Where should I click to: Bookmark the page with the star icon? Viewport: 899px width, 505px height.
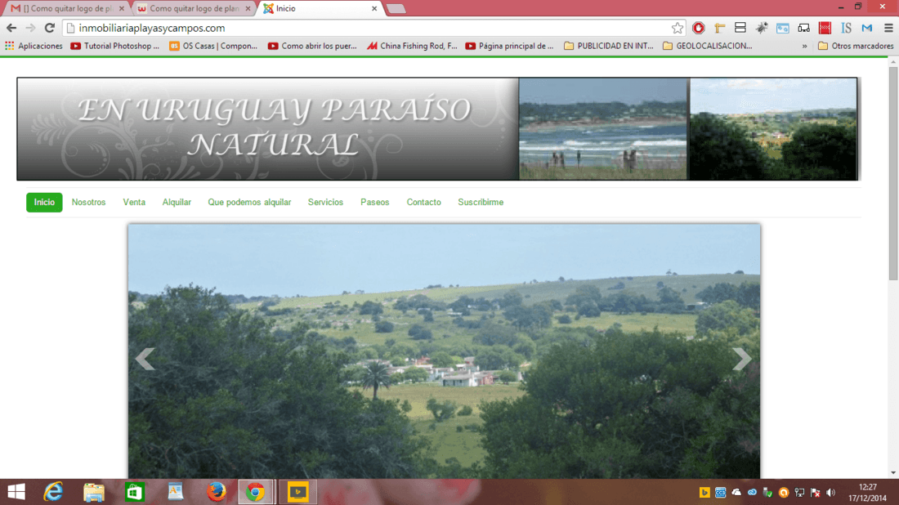tap(678, 28)
